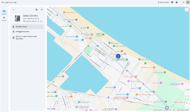
Task: Go back with the left arrow icon
Action: point(14,10)
